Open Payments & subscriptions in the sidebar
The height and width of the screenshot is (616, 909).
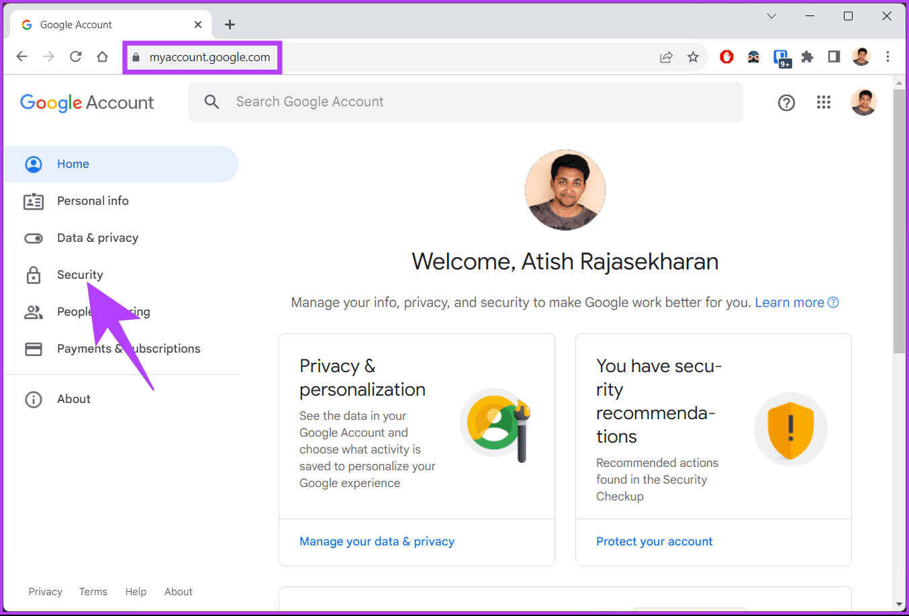pyautogui.click(x=121, y=349)
